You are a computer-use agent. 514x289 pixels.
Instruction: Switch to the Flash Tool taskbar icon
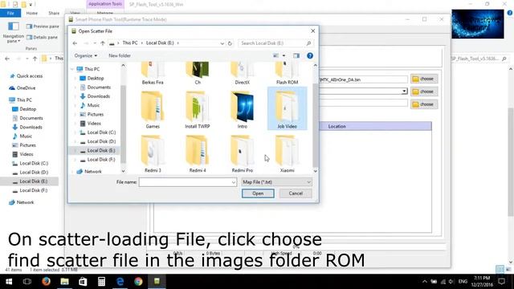click(157, 282)
